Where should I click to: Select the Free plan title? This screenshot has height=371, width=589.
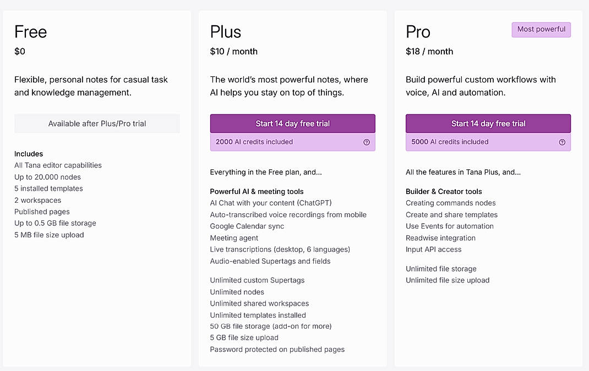(x=30, y=32)
